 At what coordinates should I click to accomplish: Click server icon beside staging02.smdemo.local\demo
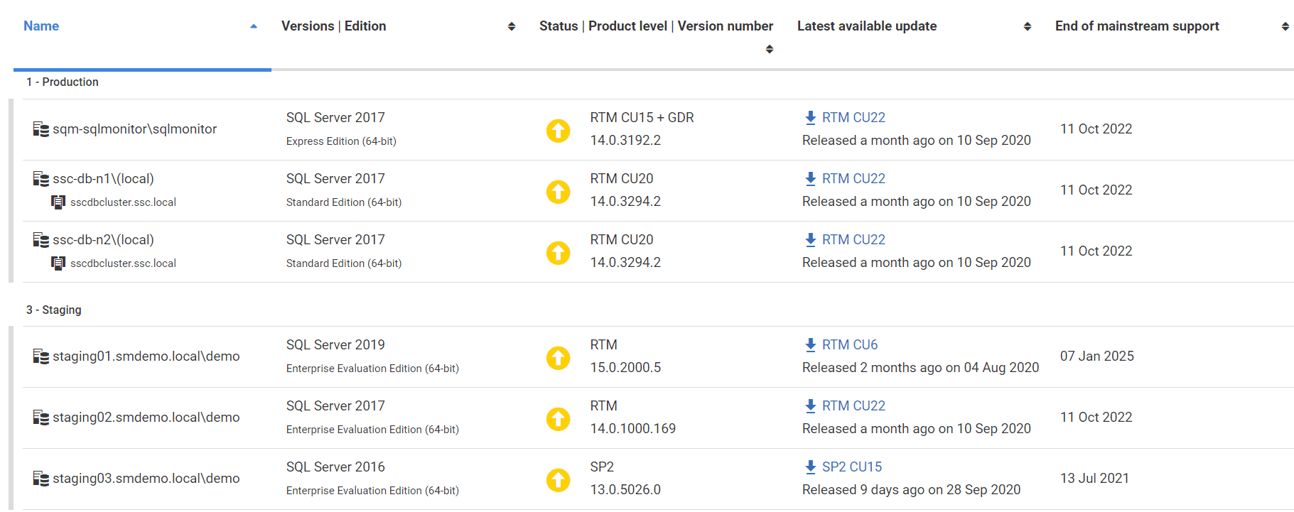click(x=41, y=418)
